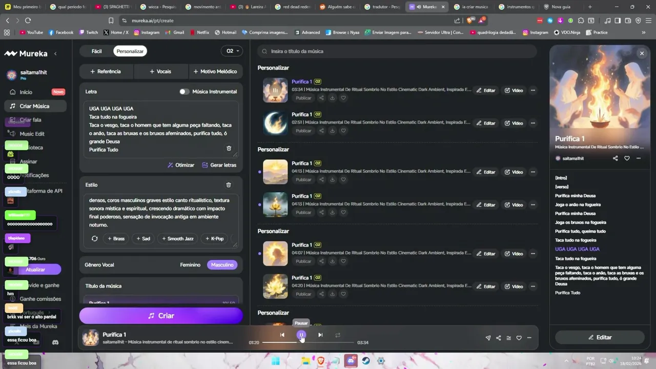
Task: Click the lyric line UGA UGA UGA UGA
Action: click(577, 249)
